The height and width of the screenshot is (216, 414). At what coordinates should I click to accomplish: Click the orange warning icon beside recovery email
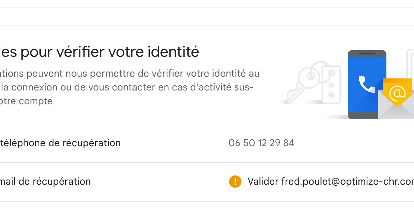(235, 182)
